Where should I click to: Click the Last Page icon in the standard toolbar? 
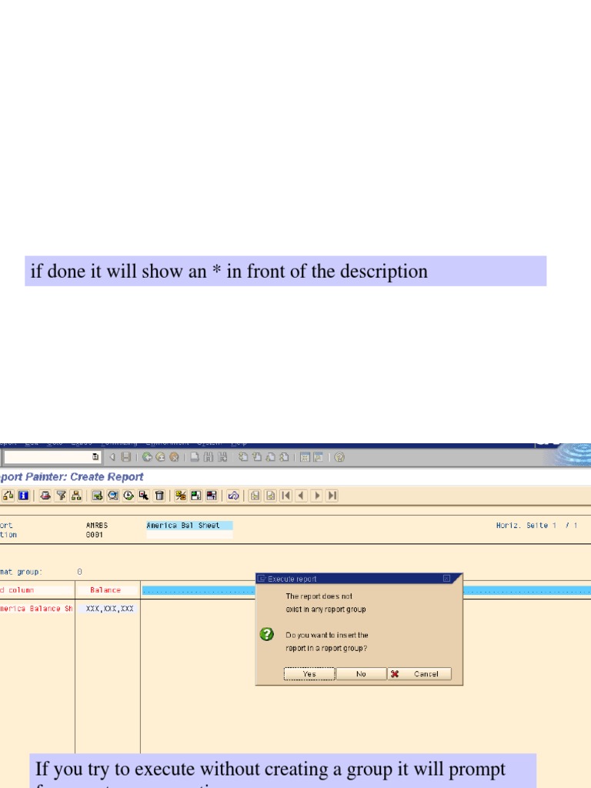click(284, 457)
